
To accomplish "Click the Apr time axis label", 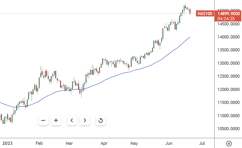I will click(x=104, y=143).
